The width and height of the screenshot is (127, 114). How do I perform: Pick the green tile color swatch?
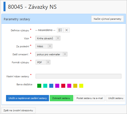[x=39, y=86]
